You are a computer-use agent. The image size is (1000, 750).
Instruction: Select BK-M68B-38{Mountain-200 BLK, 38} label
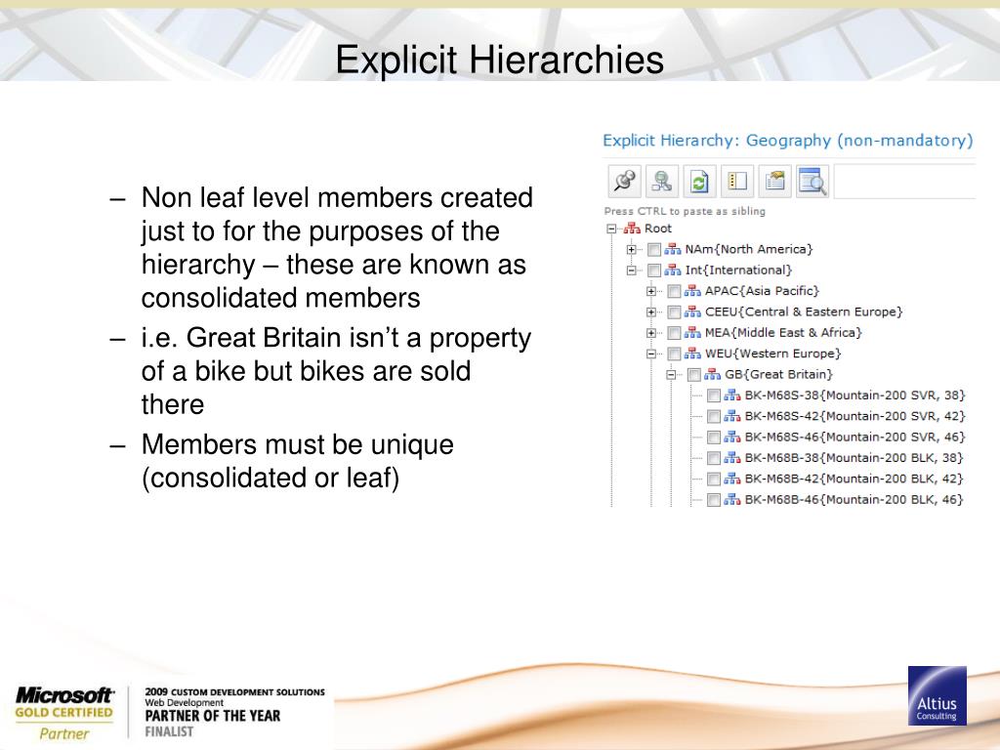[854, 458]
